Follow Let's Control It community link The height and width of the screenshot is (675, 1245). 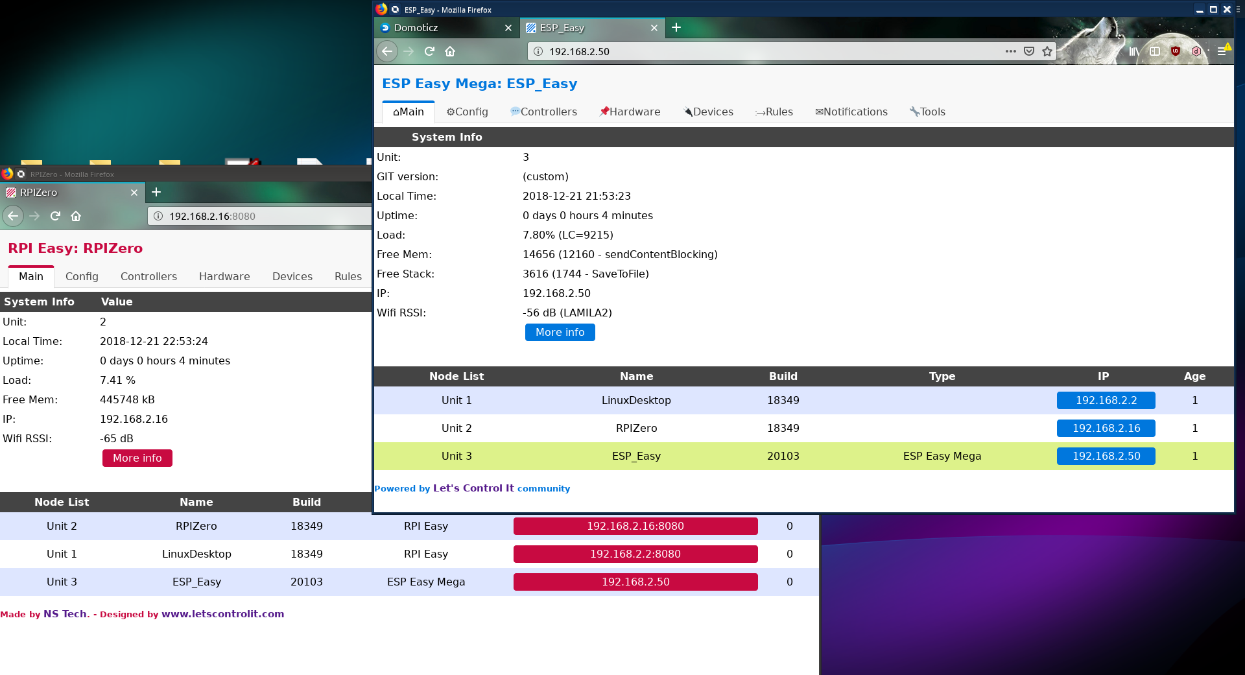pyautogui.click(x=473, y=488)
